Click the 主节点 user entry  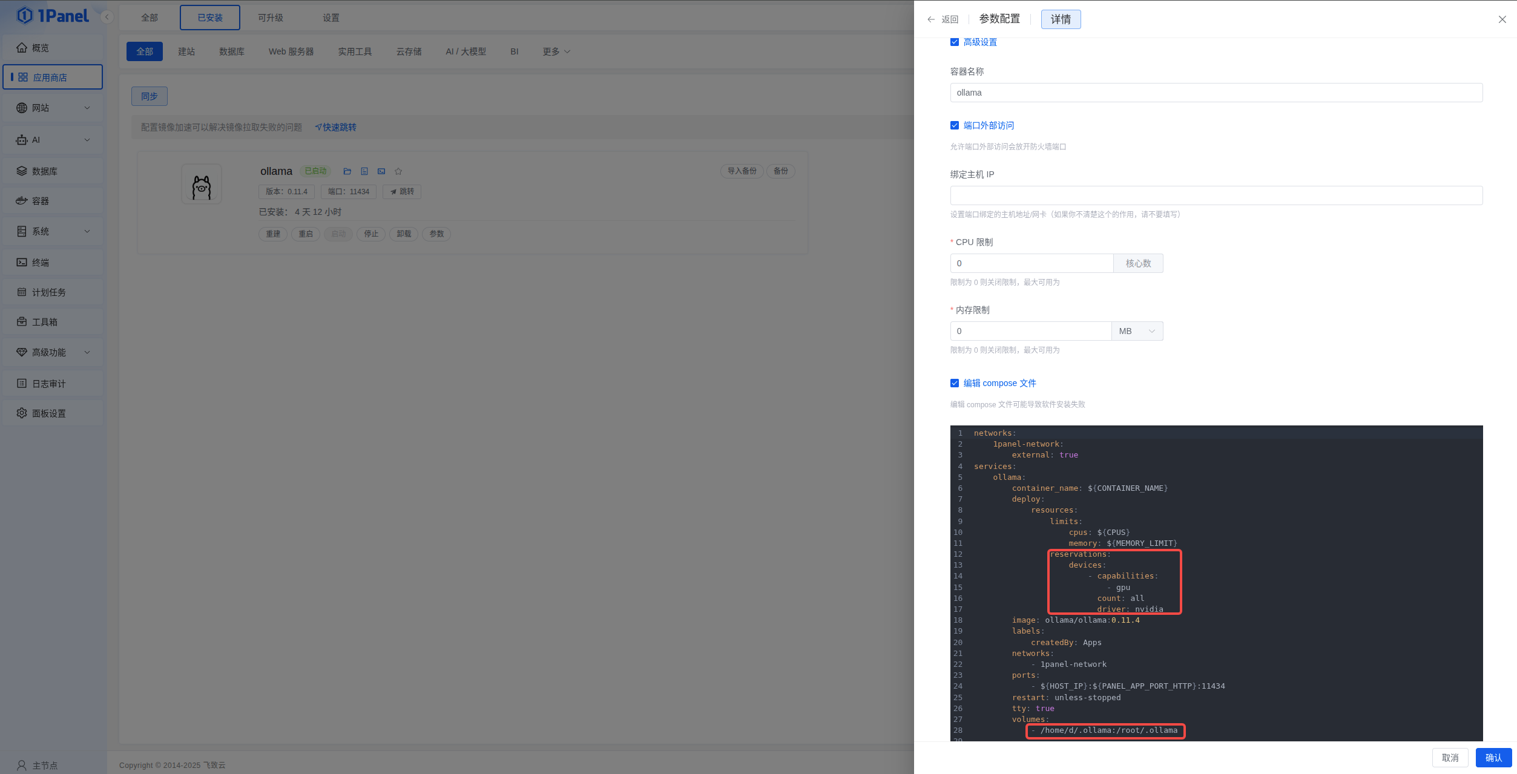pyautogui.click(x=38, y=766)
